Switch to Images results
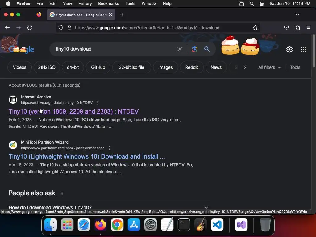This screenshot has height=237, width=316. [x=165, y=67]
